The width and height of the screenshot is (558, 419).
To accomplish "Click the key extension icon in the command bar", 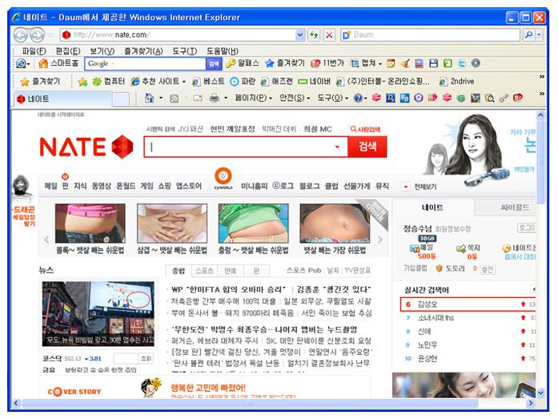I will [x=504, y=99].
